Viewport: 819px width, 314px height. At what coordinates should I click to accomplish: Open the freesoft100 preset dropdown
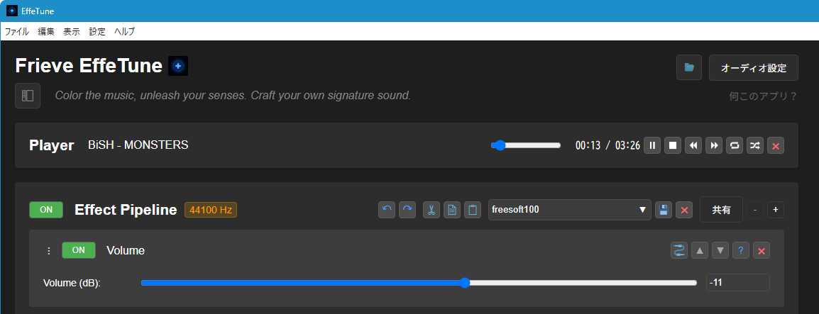pyautogui.click(x=570, y=210)
